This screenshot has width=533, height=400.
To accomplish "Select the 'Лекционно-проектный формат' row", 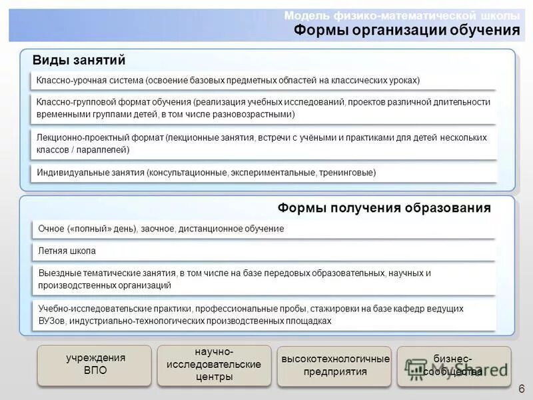I will coord(263,144).
